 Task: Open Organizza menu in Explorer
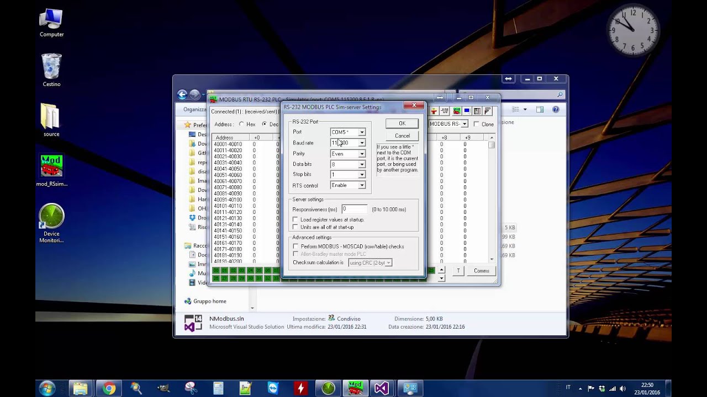(x=194, y=110)
